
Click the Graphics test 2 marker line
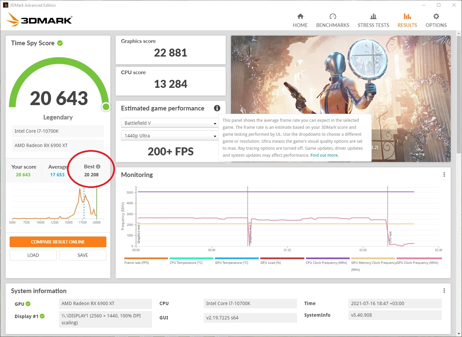tap(248, 216)
